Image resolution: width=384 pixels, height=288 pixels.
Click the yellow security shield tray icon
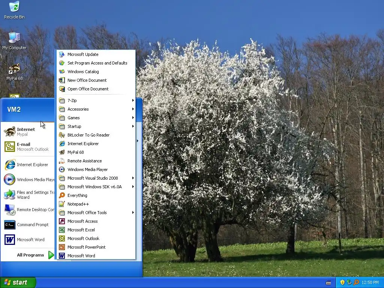click(342, 282)
